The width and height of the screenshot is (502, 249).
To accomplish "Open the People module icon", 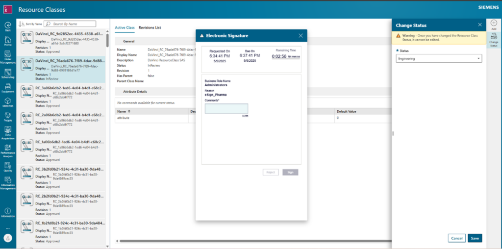I will coord(8,116).
